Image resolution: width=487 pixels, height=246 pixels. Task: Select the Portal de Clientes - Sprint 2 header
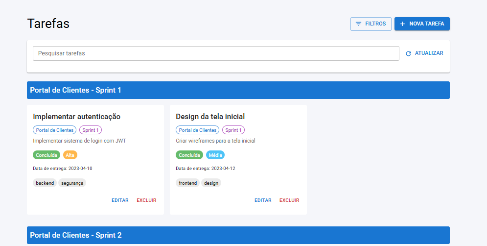tap(238, 235)
